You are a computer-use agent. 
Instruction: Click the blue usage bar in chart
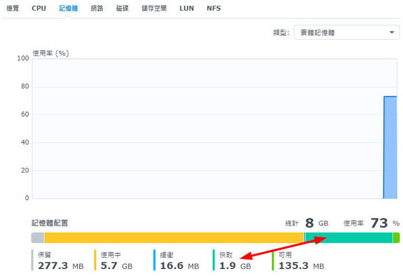(390, 147)
